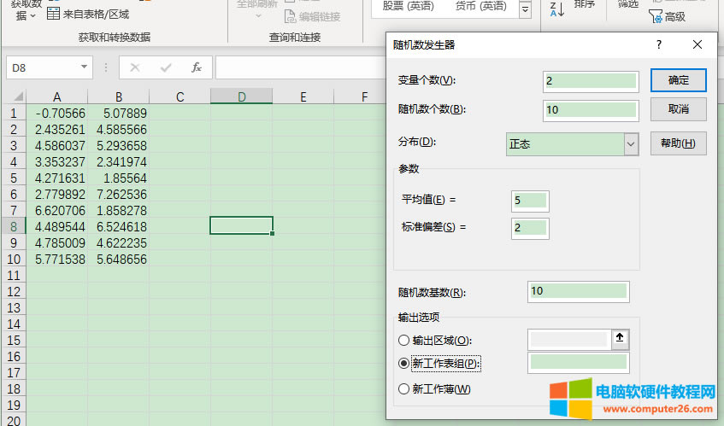Expand the Name Box dropdown arrow

84,67
